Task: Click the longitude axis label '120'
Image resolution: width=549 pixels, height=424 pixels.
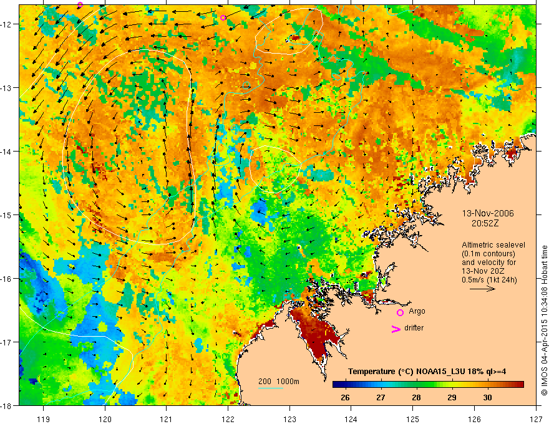Action: pos(105,419)
